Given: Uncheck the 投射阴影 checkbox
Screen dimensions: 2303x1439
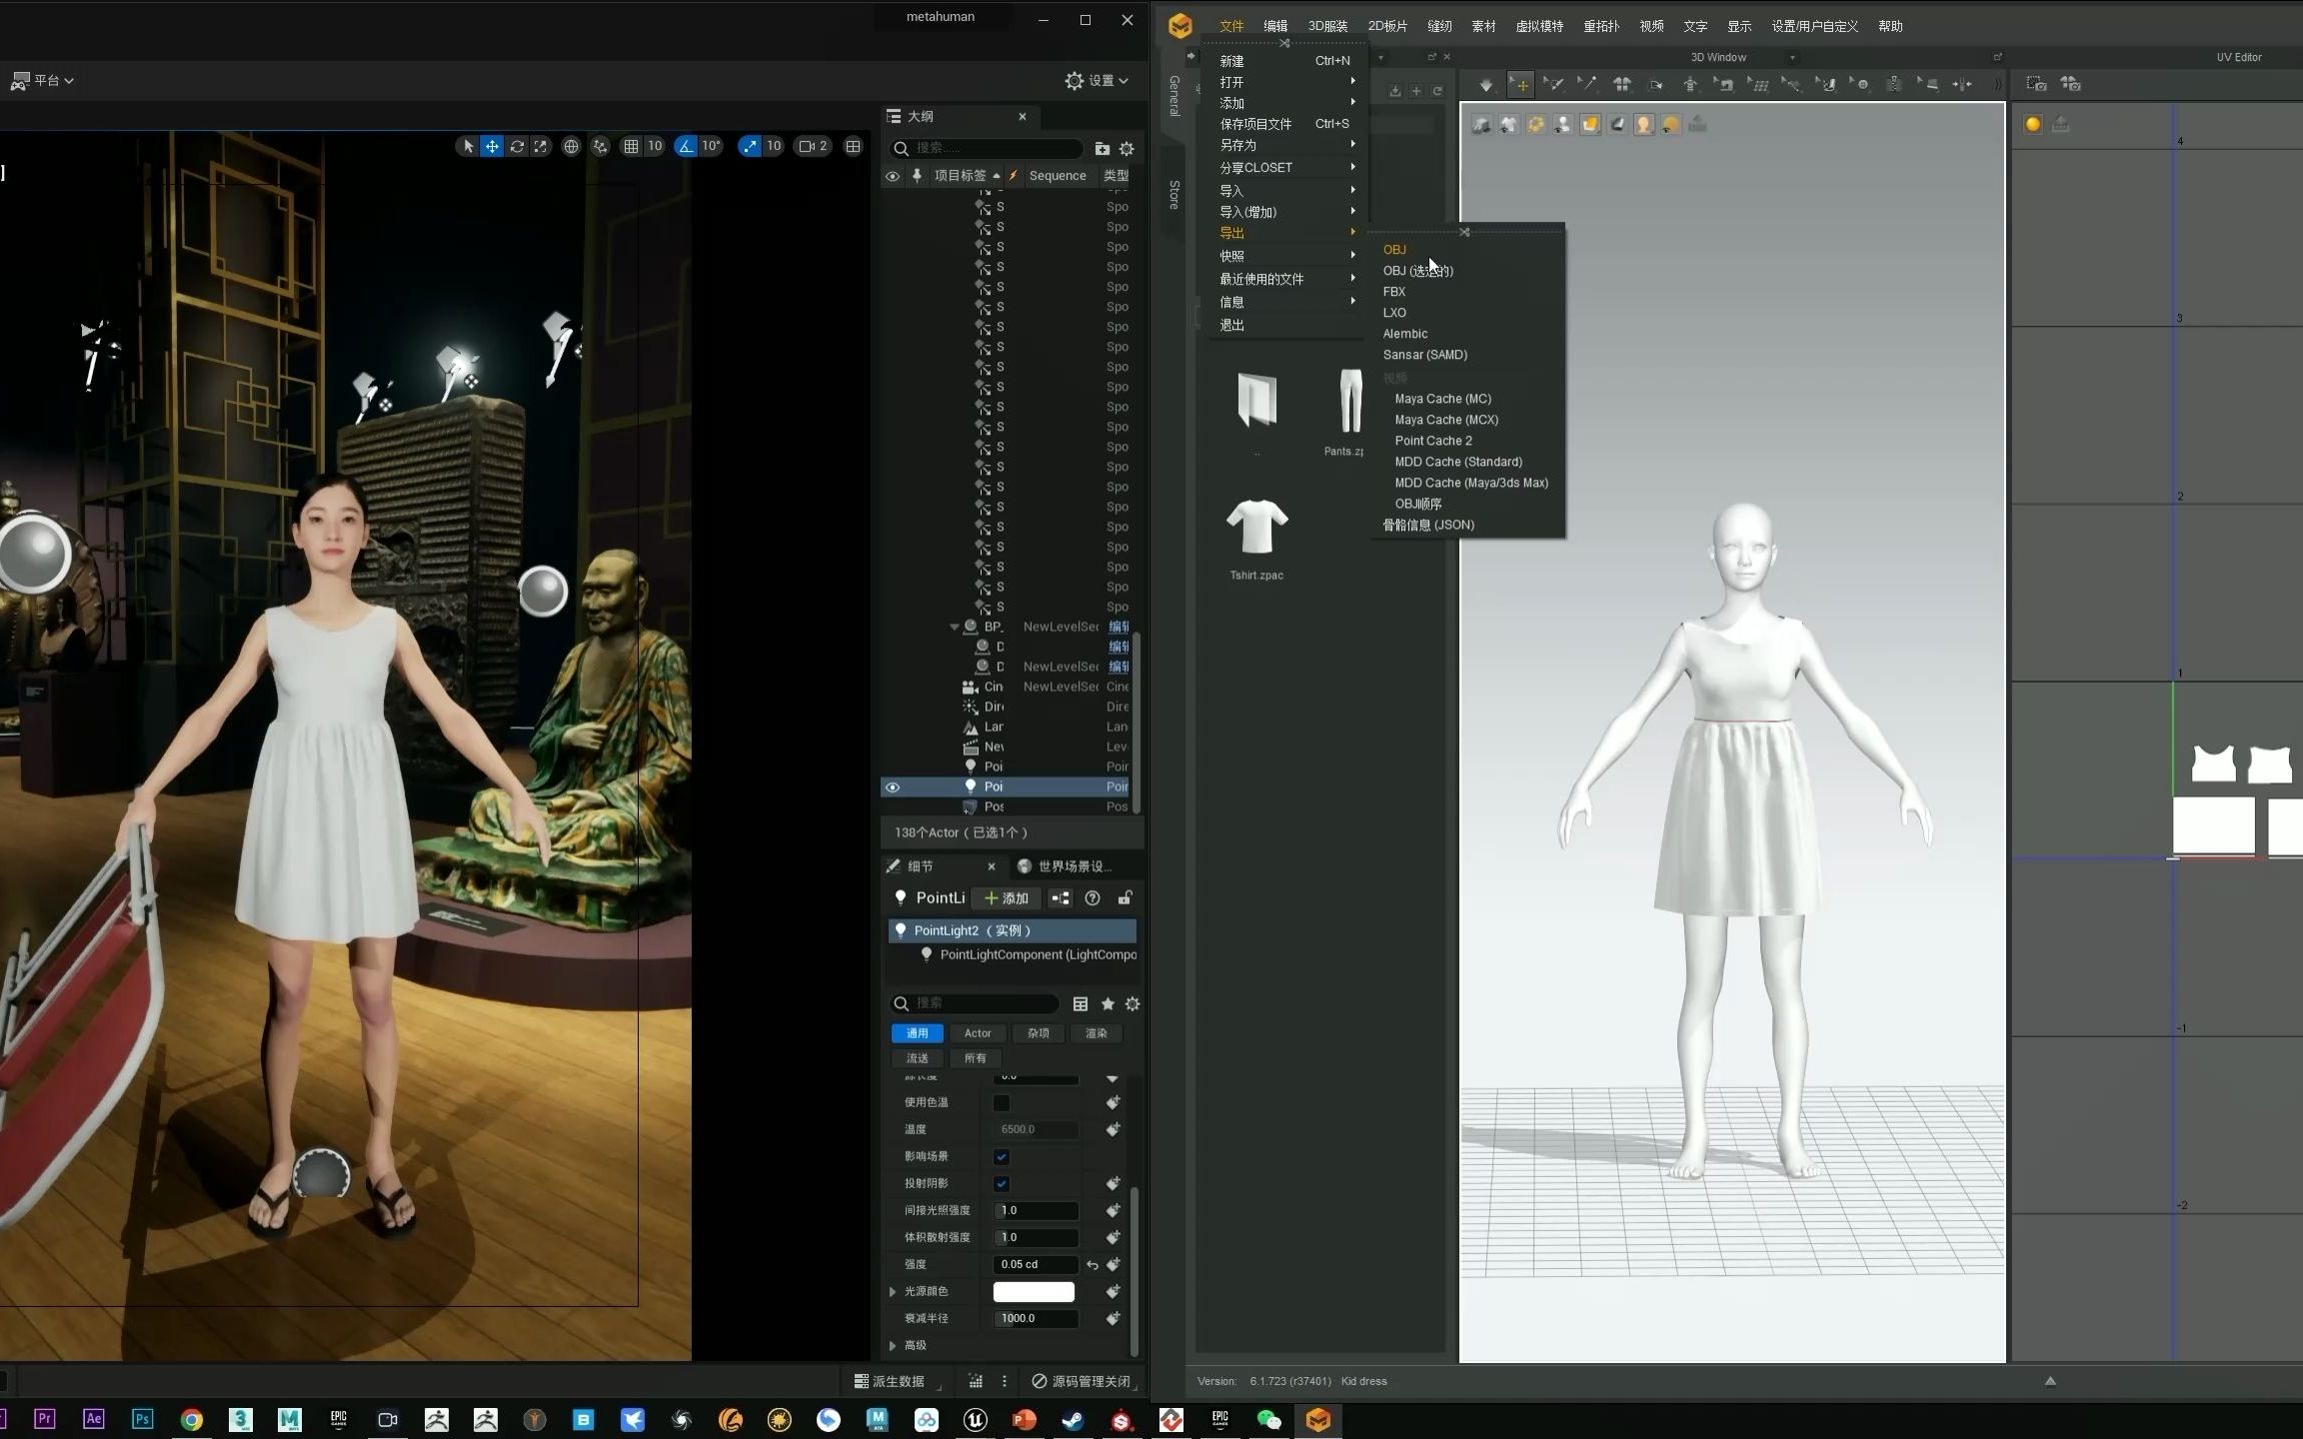Looking at the screenshot, I should (1001, 1183).
